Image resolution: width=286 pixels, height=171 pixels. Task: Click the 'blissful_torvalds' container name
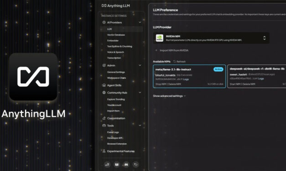pos(165,75)
